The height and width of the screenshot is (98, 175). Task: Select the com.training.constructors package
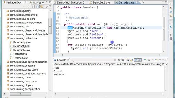point(24,70)
